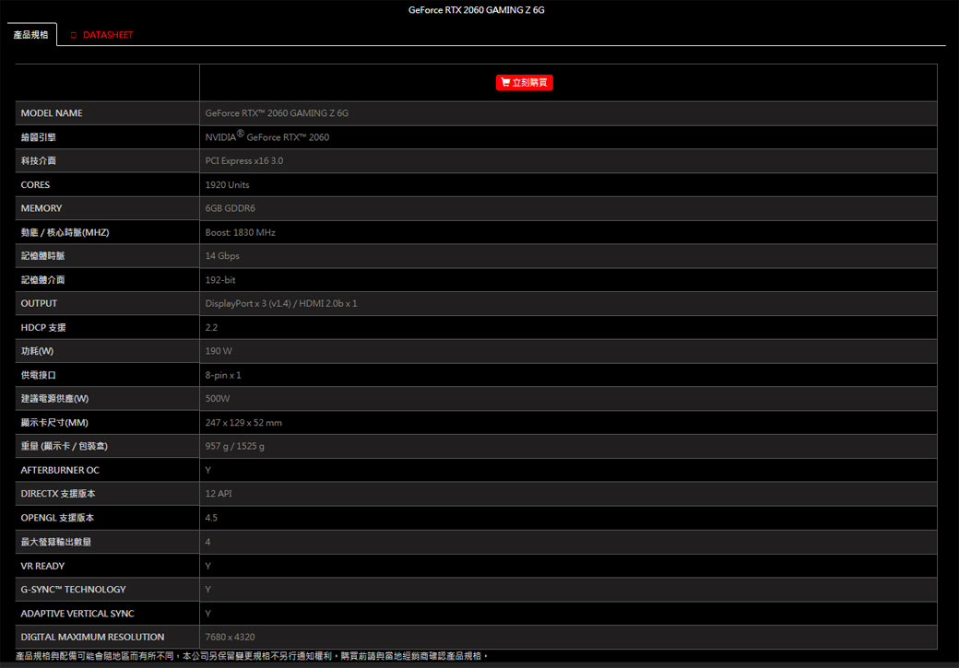Click the OUTPUT row label

click(39, 304)
